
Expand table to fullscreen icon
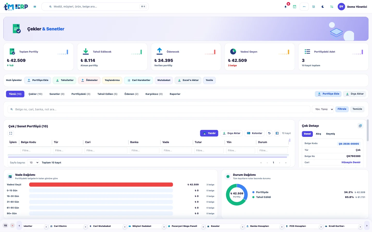(x=11, y=133)
